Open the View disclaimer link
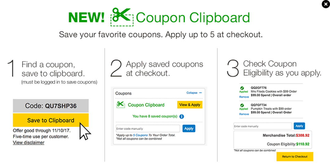Screen dimensions: 330x166 click(x=28, y=143)
